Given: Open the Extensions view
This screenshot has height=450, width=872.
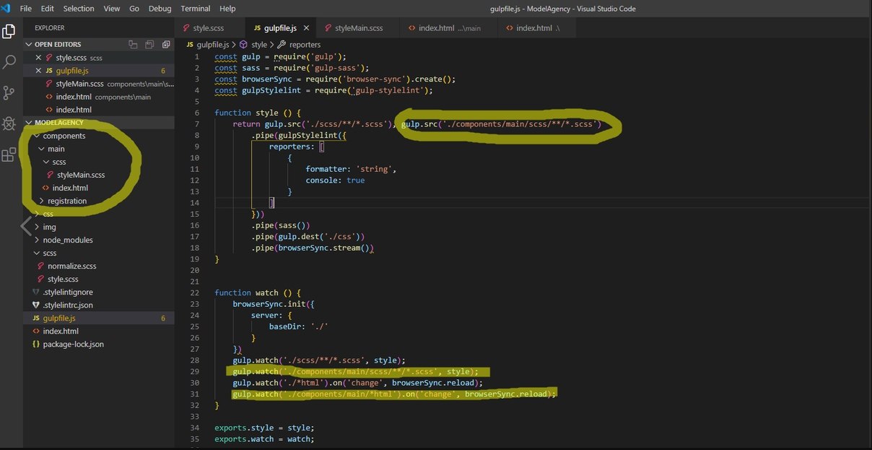Looking at the screenshot, I should click(x=9, y=155).
